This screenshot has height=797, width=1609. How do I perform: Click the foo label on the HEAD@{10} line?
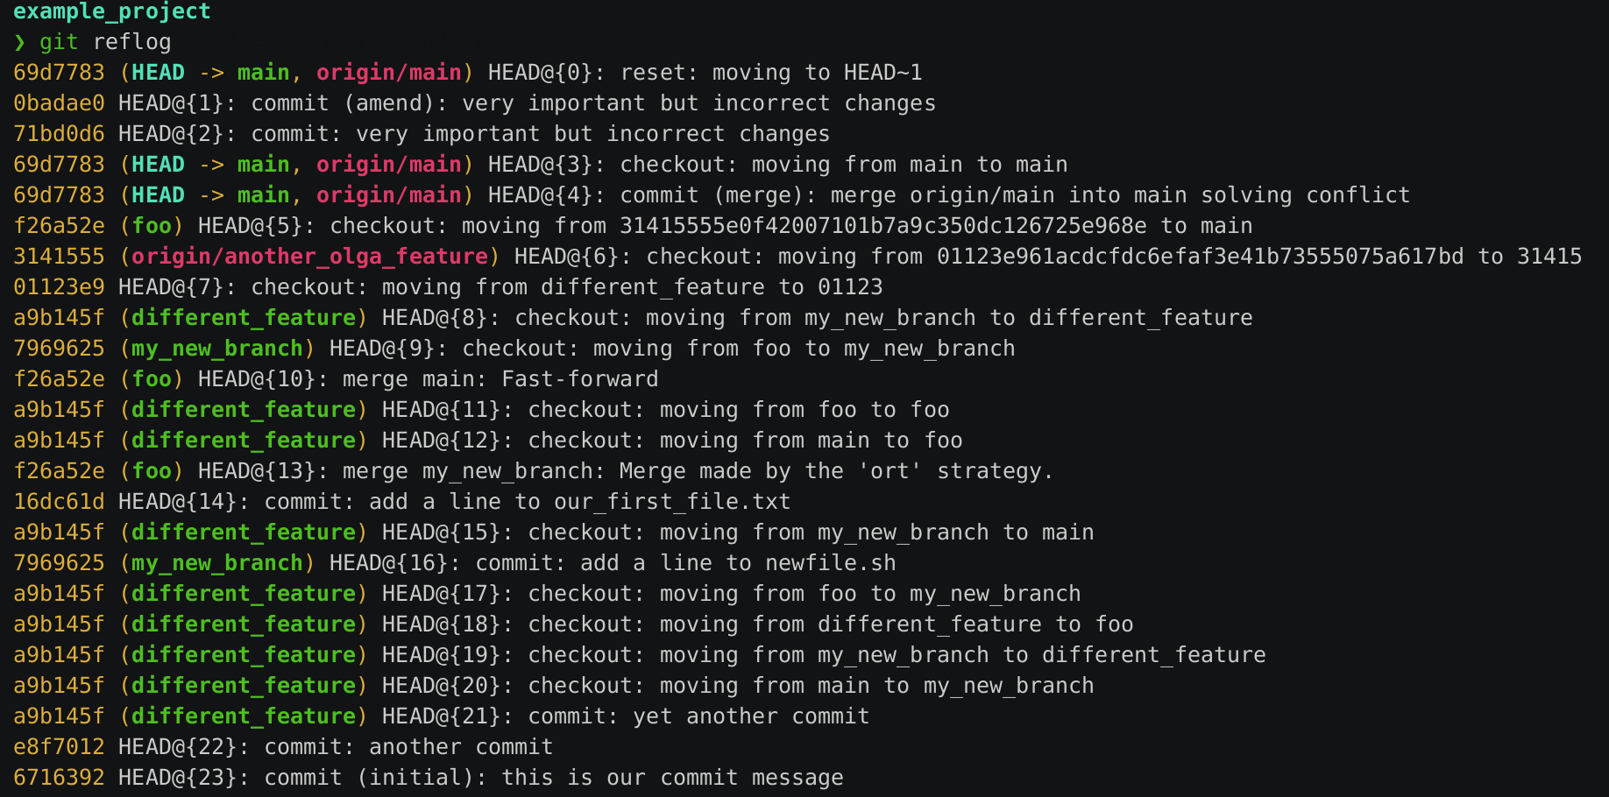(x=152, y=379)
